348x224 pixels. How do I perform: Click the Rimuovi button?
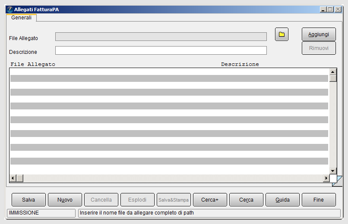[x=319, y=48]
